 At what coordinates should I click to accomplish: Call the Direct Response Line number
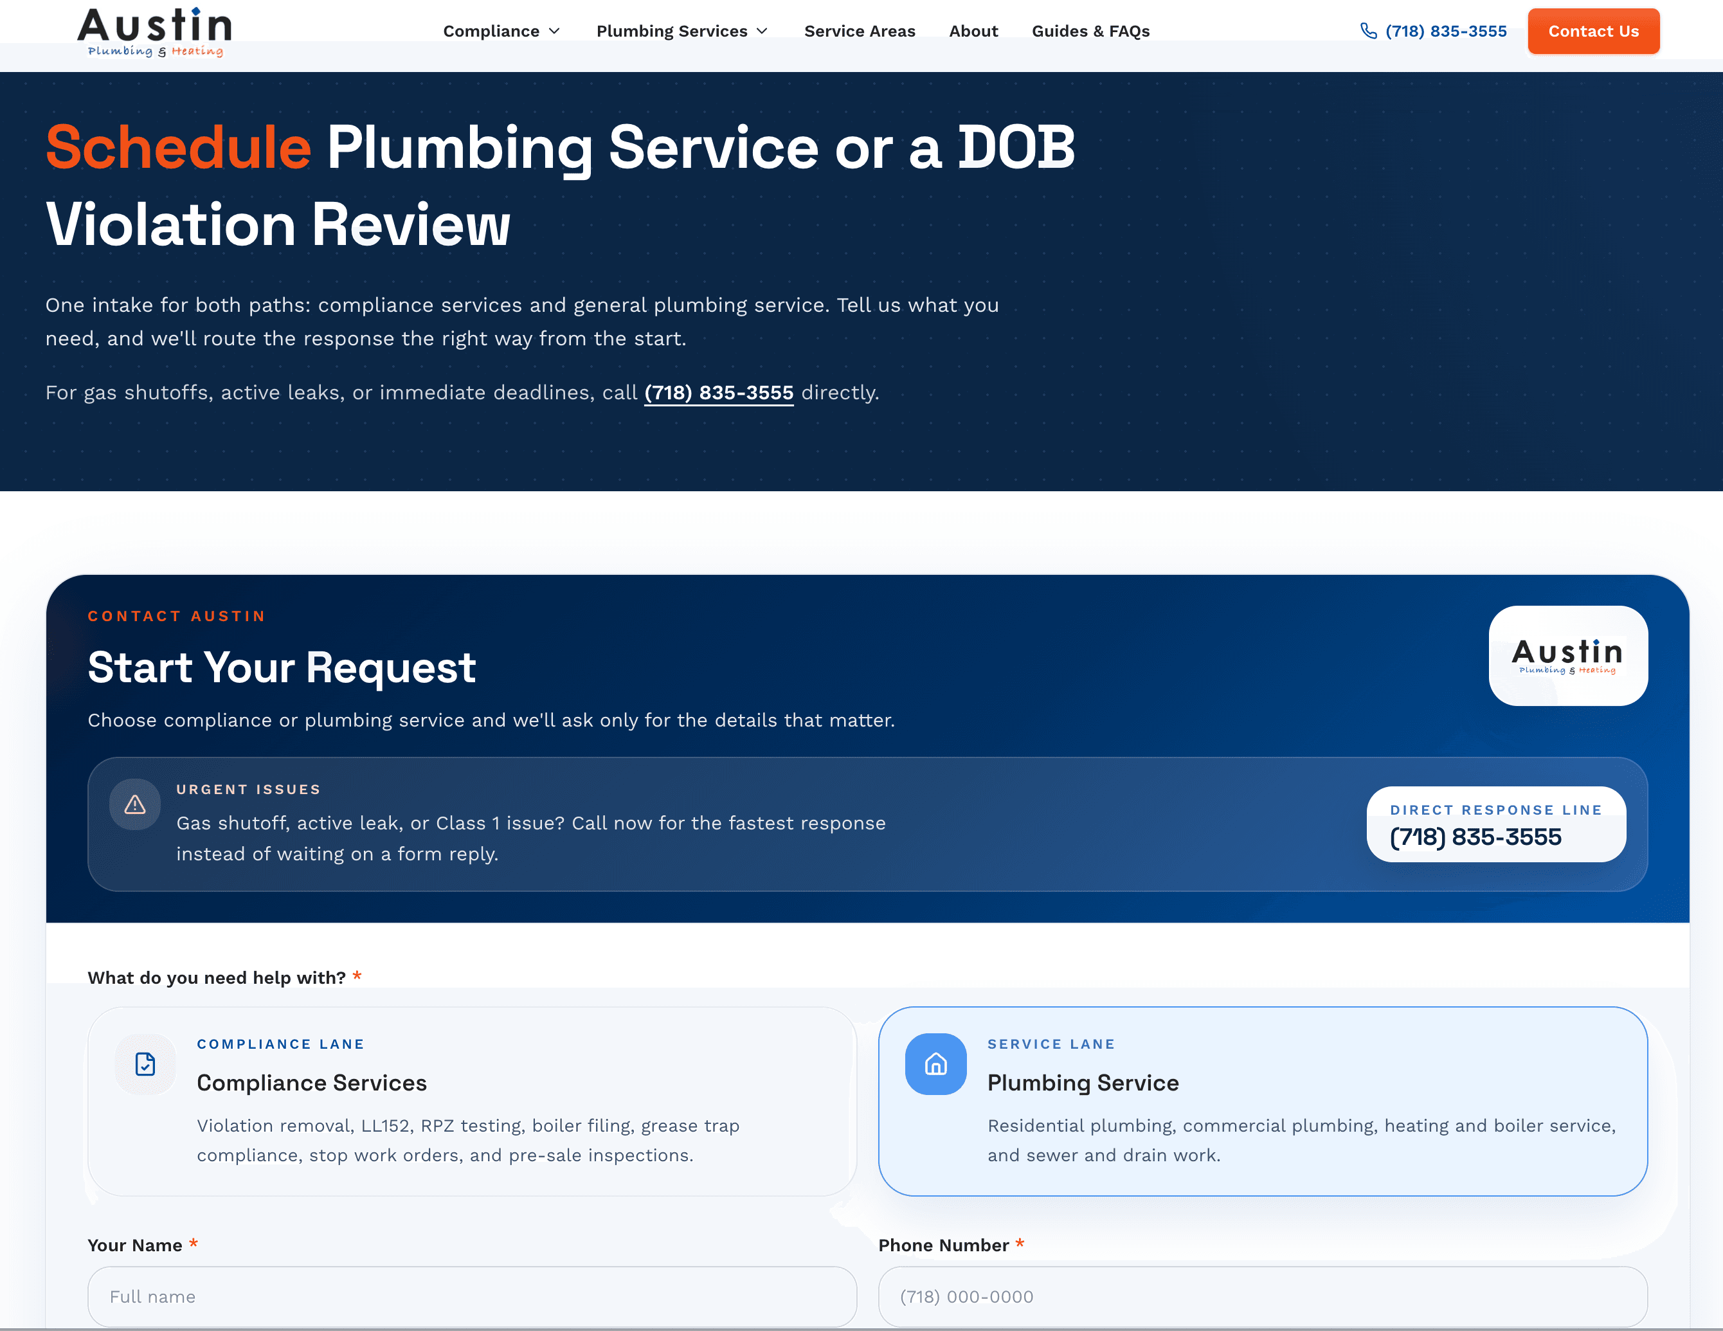click(x=1496, y=824)
